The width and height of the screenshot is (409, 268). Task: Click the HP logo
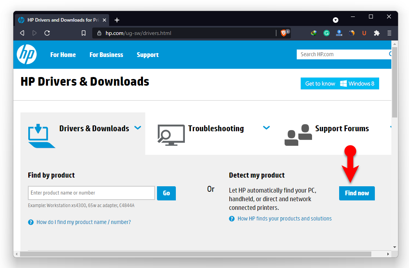point(27,54)
